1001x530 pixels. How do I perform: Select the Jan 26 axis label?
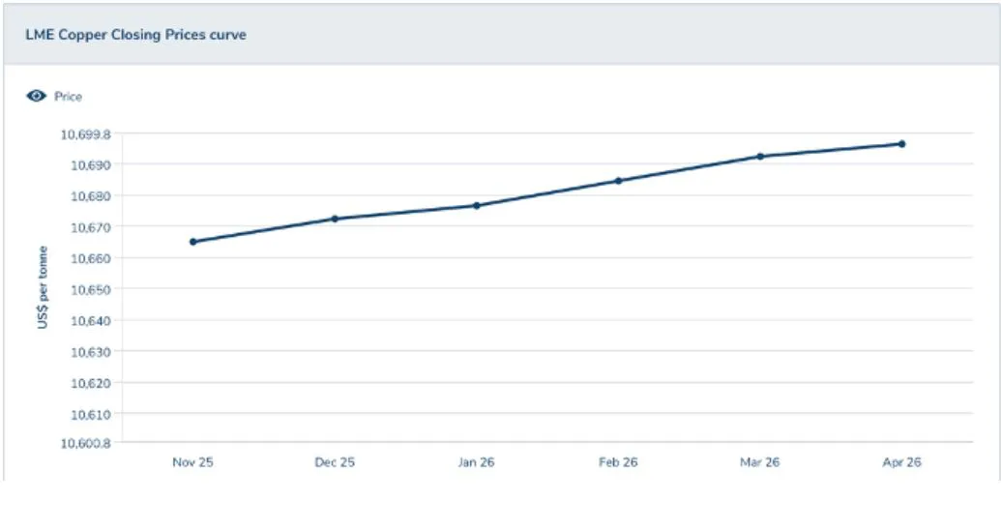pyautogui.click(x=476, y=462)
